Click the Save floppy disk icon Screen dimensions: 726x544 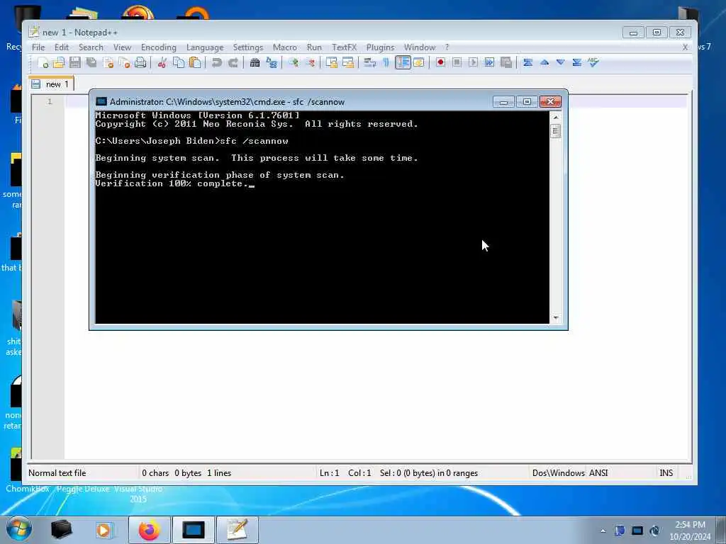75,62
